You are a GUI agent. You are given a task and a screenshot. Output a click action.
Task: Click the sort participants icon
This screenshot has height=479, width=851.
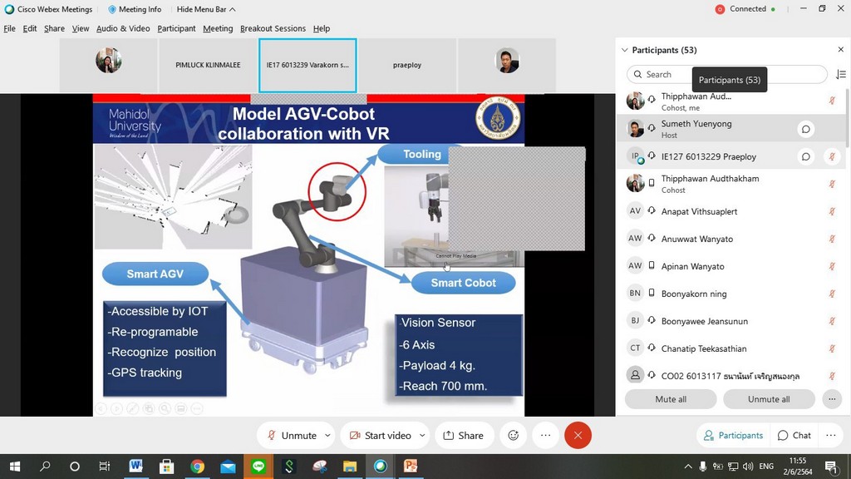(840, 74)
